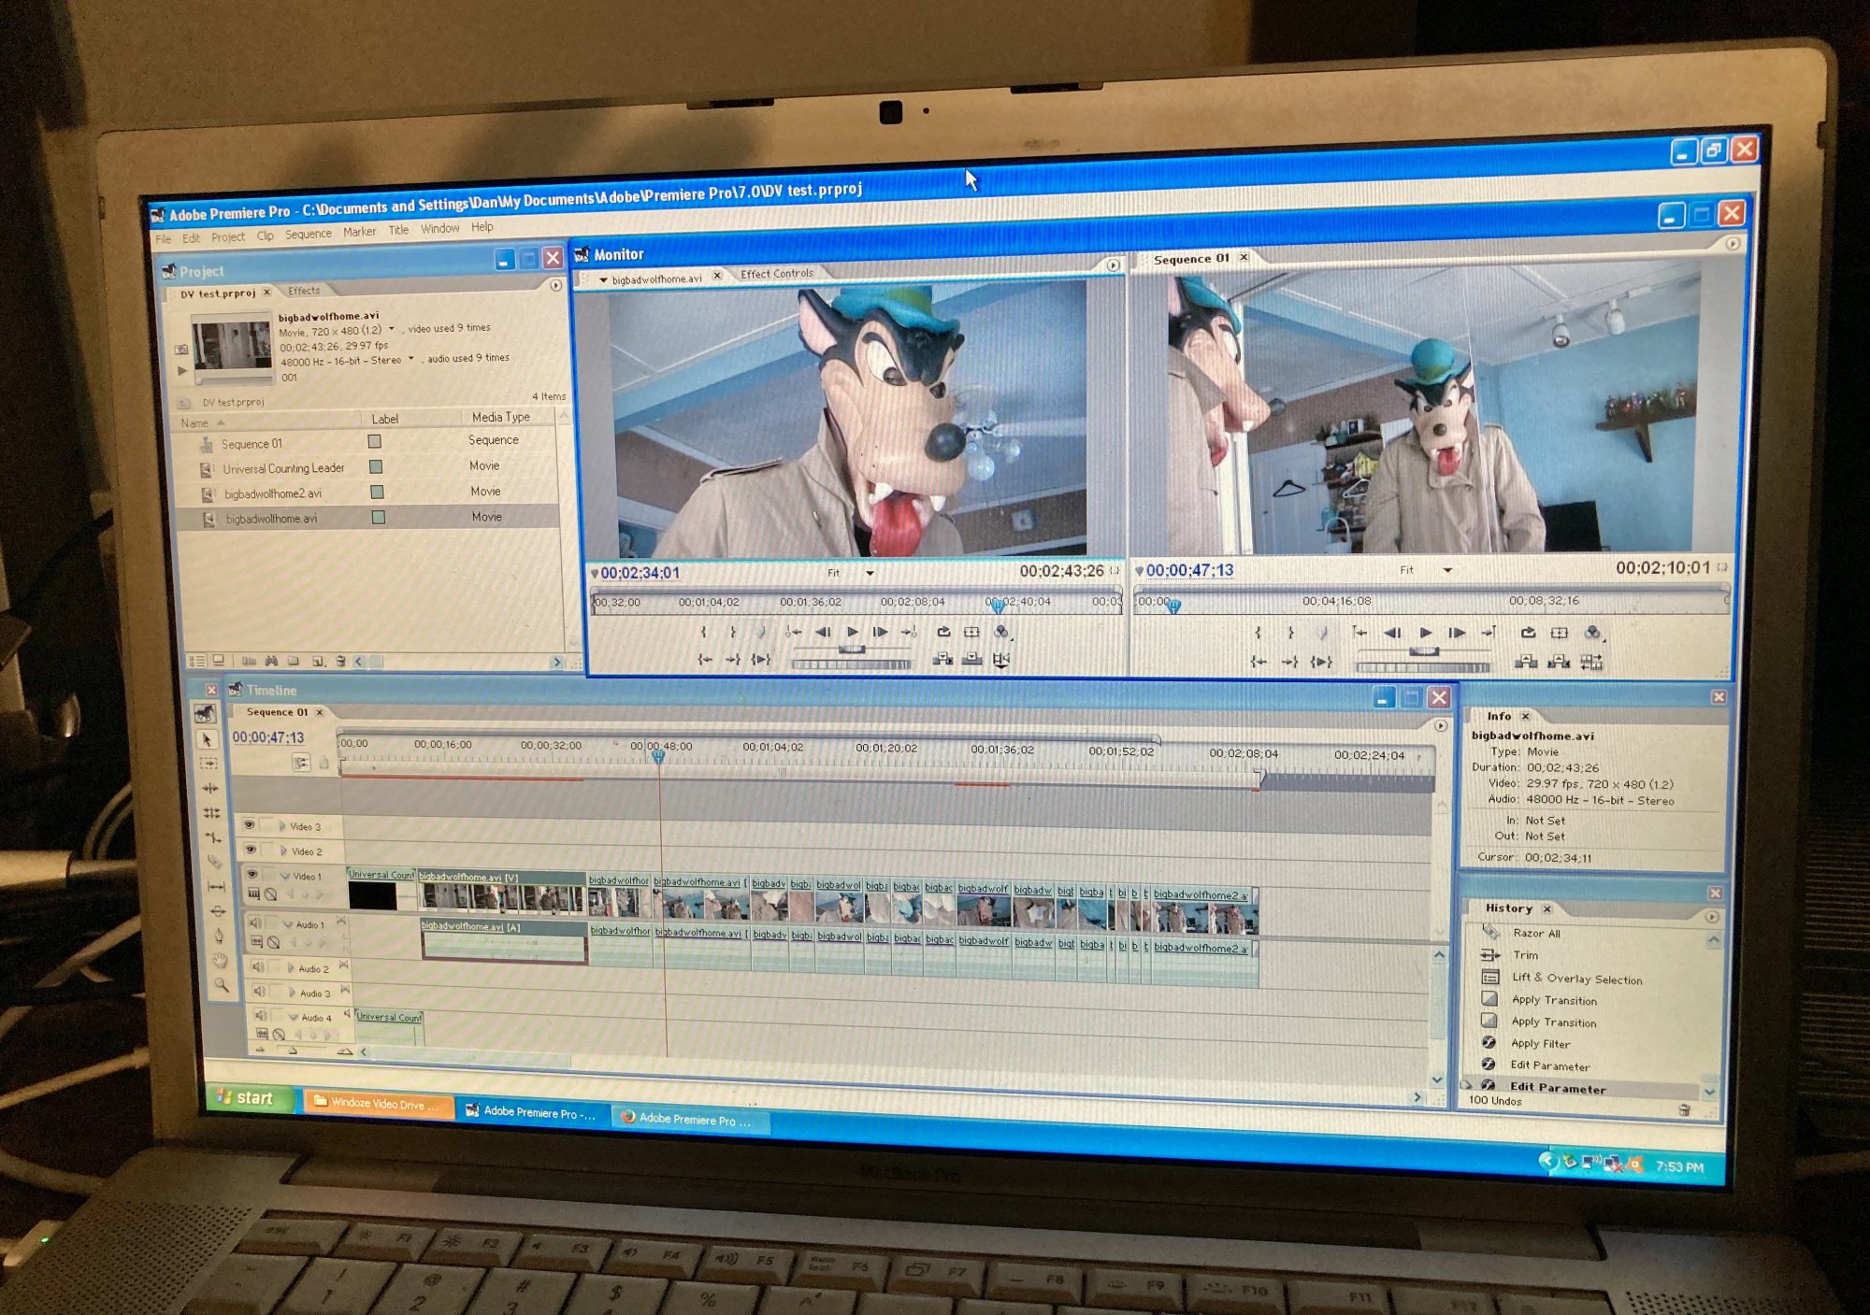1870x1315 pixels.
Task: Switch Project panel to list view
Action: coord(197,661)
